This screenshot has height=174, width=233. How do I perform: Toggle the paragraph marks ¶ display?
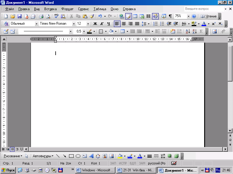tap(170, 16)
